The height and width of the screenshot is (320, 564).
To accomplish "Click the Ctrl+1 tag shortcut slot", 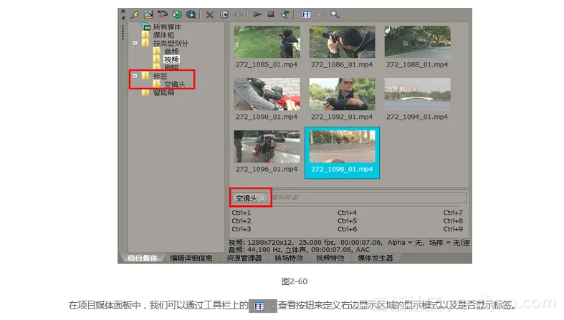I will pos(241,213).
